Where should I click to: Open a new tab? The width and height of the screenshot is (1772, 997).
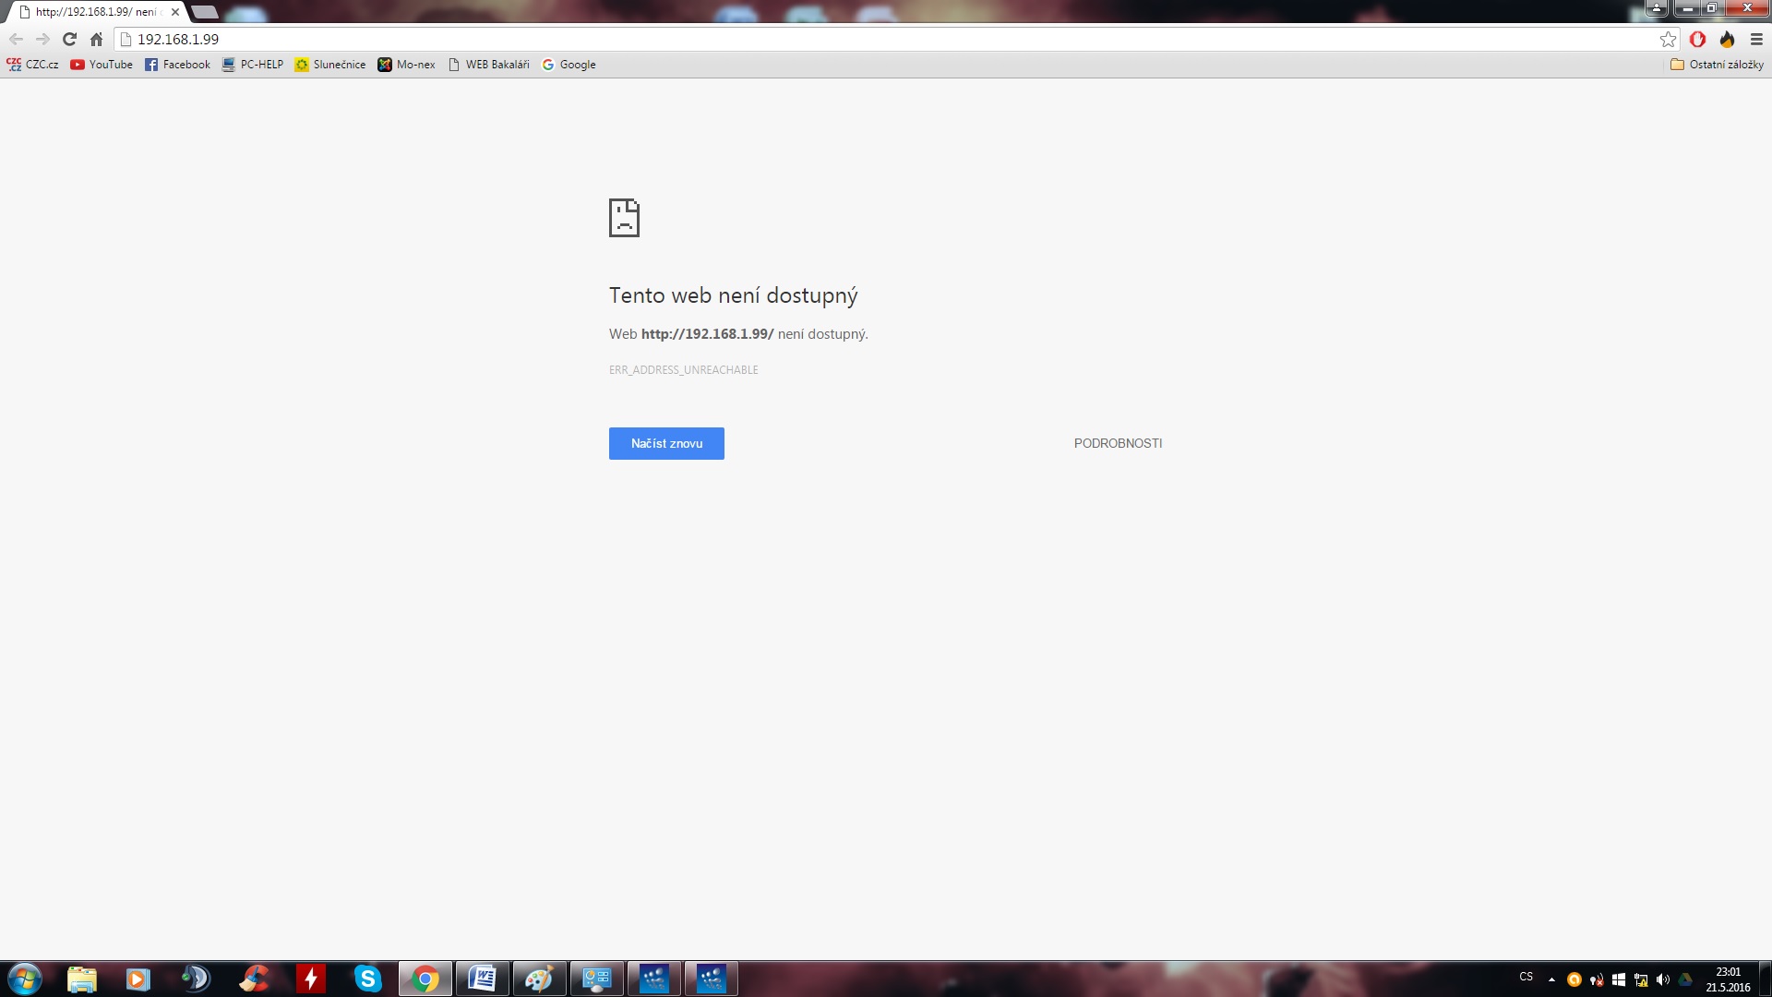click(x=204, y=12)
